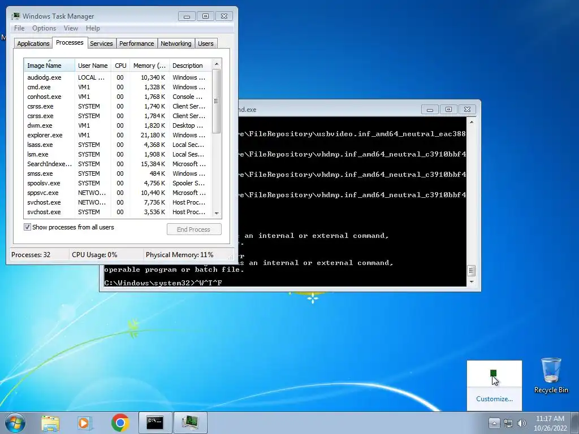Click process list scroll up arrow
The image size is (579, 434).
click(217, 64)
